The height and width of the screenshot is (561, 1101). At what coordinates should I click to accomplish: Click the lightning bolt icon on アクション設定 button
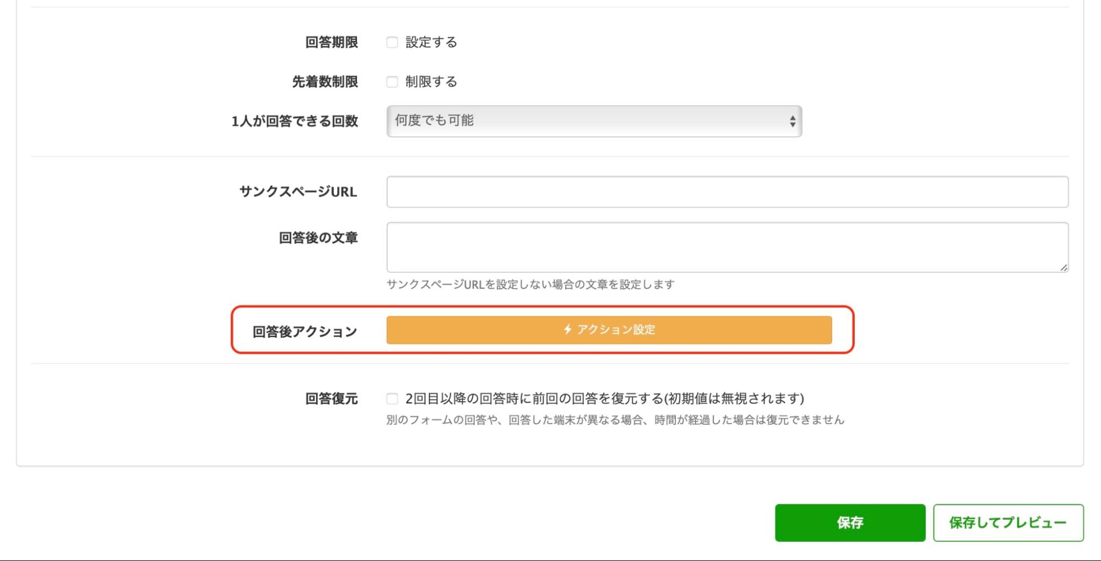[567, 330]
